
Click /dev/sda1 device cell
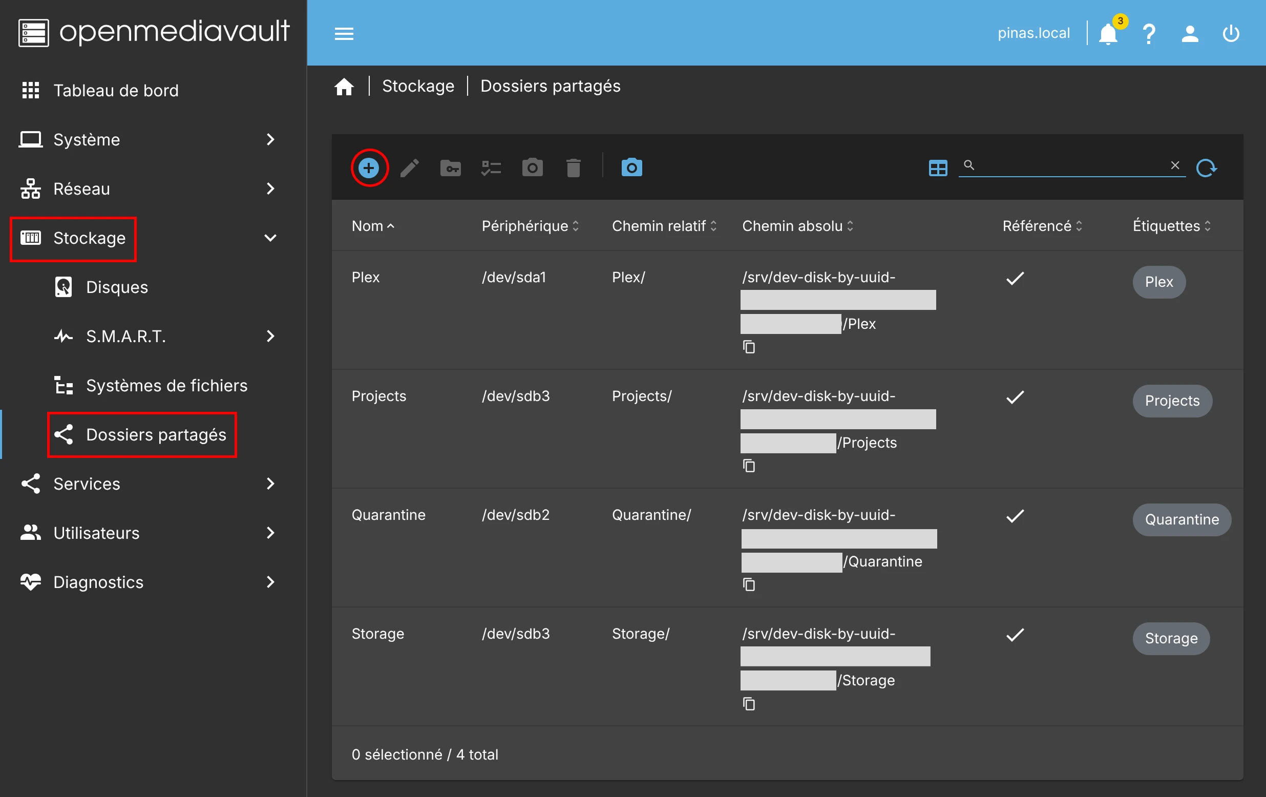click(514, 277)
